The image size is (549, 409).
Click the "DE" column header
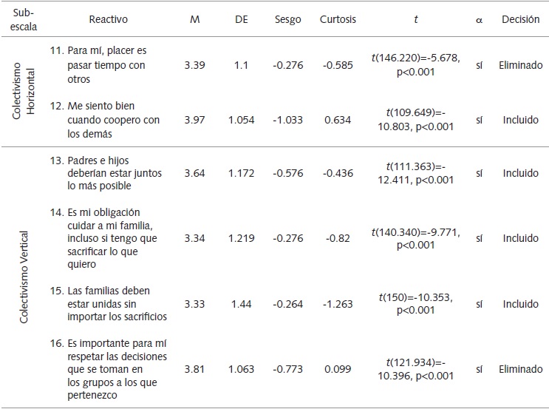pos(241,20)
